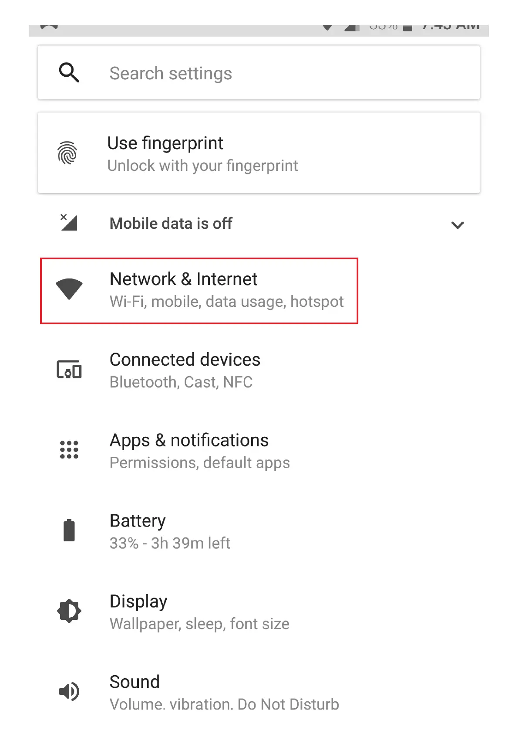Screen dimensions: 518x734
Task: Tap the Display brightness icon
Action: [x=69, y=611]
